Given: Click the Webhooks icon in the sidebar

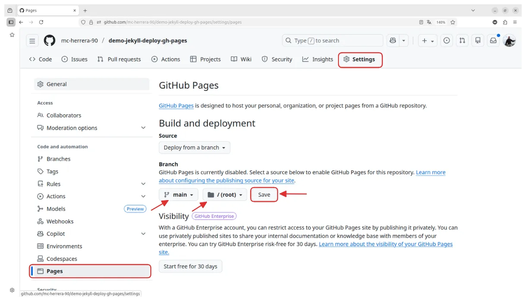Looking at the screenshot, I should (41, 221).
